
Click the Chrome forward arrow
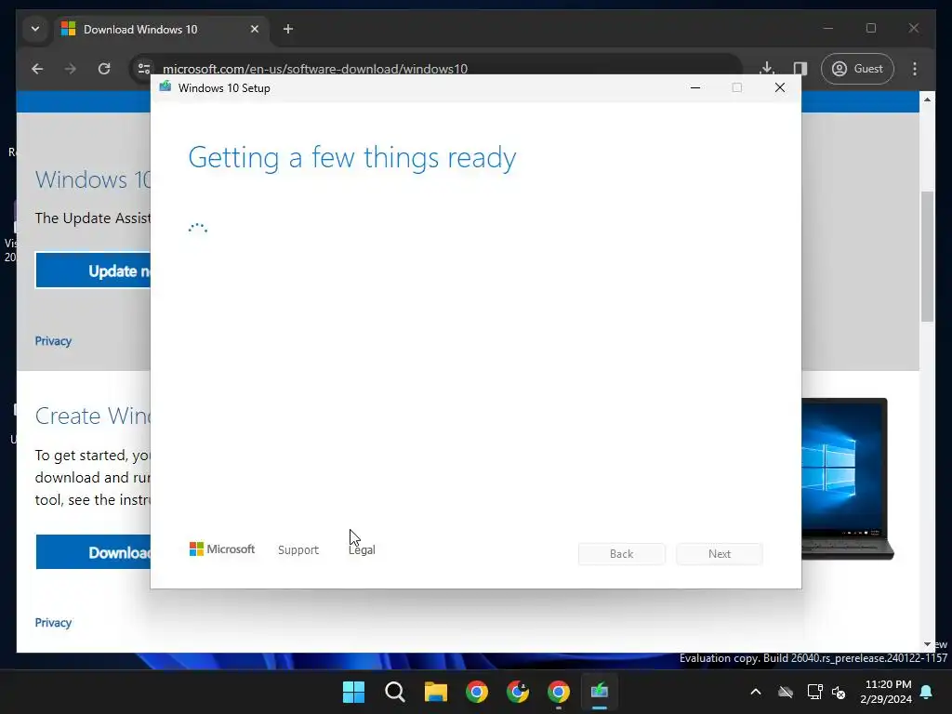[x=71, y=69]
